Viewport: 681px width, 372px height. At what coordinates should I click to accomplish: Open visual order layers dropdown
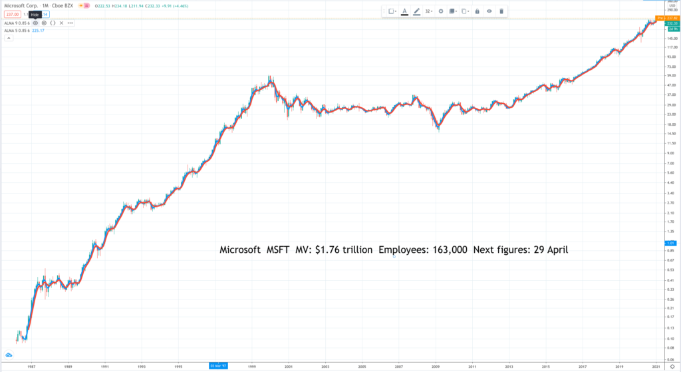(x=453, y=11)
